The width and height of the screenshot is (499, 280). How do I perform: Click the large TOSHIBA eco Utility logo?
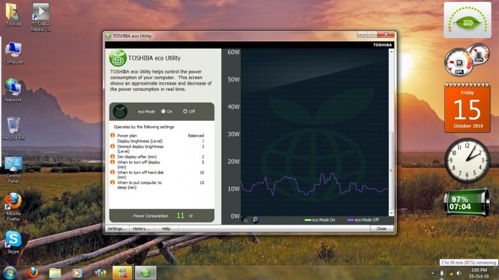tap(118, 58)
